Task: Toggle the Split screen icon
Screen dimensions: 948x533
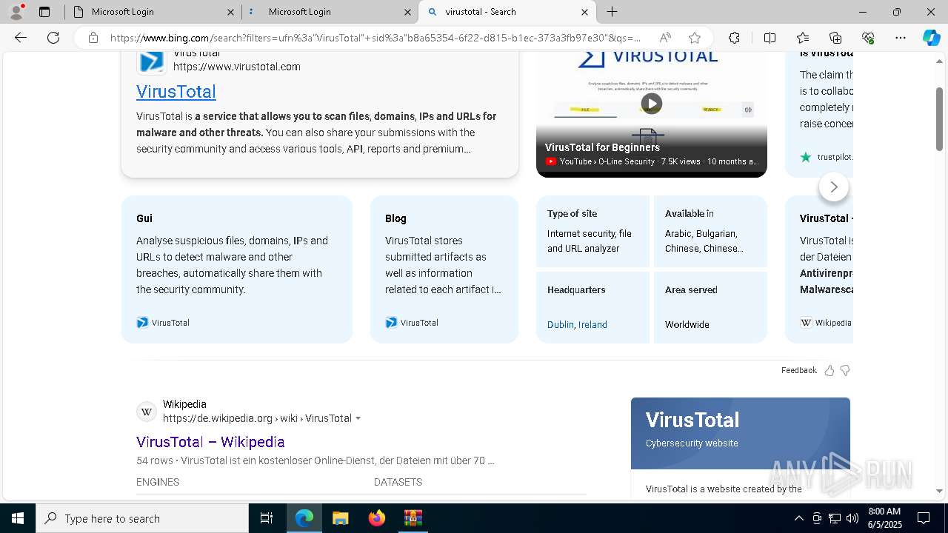Action: pyautogui.click(x=770, y=38)
